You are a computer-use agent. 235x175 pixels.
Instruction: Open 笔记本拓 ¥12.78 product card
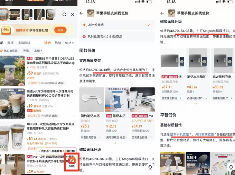pyautogui.click(x=117, y=114)
